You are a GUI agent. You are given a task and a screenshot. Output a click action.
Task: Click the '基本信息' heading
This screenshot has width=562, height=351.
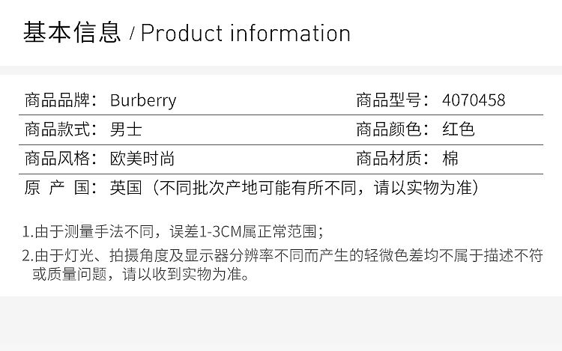(71, 34)
